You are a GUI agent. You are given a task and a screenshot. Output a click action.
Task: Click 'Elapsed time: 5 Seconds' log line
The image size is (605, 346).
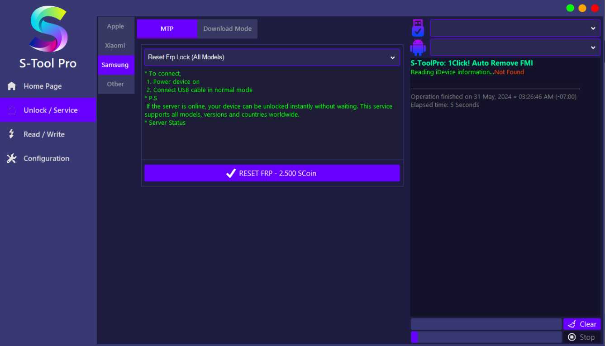(445, 105)
